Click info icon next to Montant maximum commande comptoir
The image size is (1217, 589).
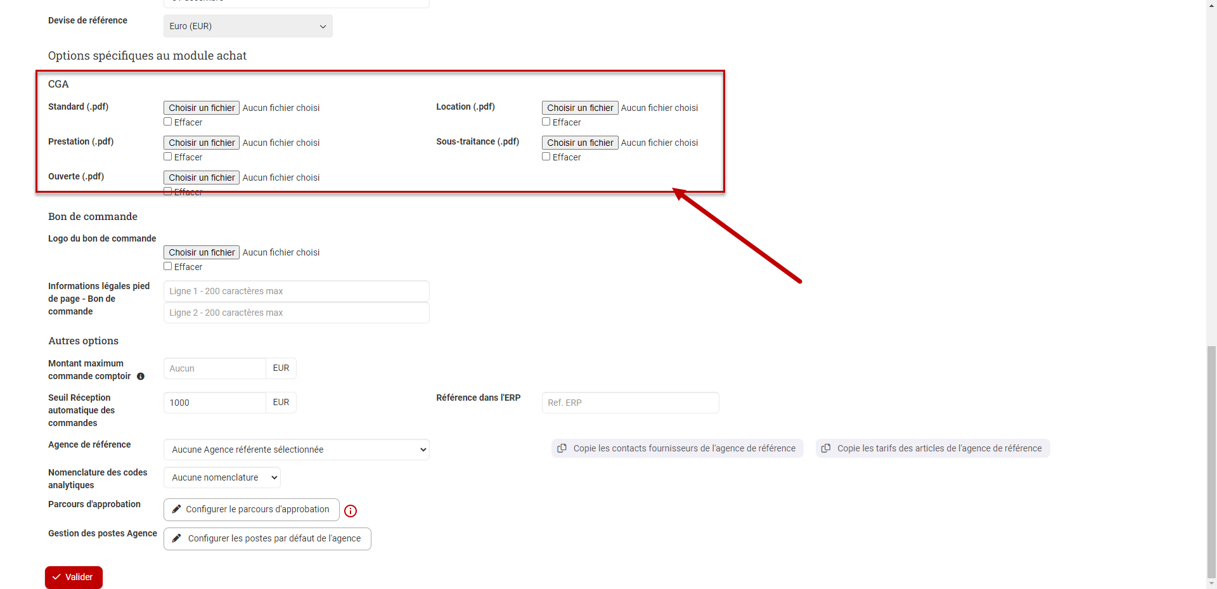pyautogui.click(x=141, y=377)
